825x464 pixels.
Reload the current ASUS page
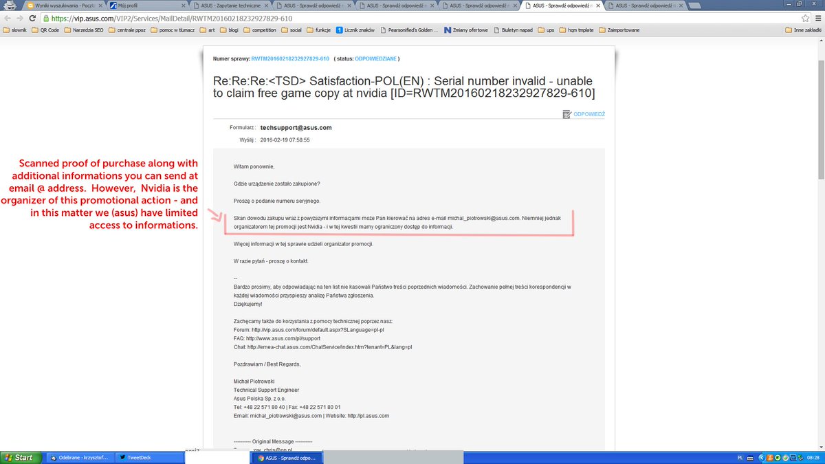coord(32,19)
